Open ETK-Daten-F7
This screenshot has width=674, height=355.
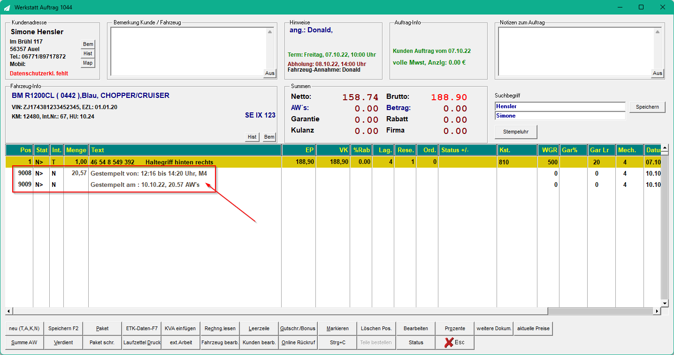point(142,328)
